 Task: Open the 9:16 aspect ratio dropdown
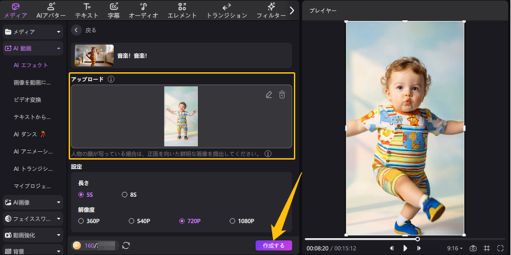coord(454,248)
